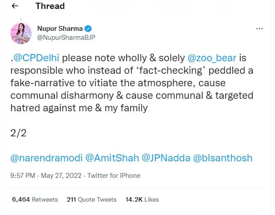This screenshot has height=215, width=275.
Task: Click the May 27, 2022 date
Action: 61,176
